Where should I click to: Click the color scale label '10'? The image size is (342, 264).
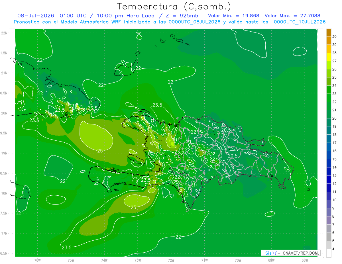click(335, 200)
